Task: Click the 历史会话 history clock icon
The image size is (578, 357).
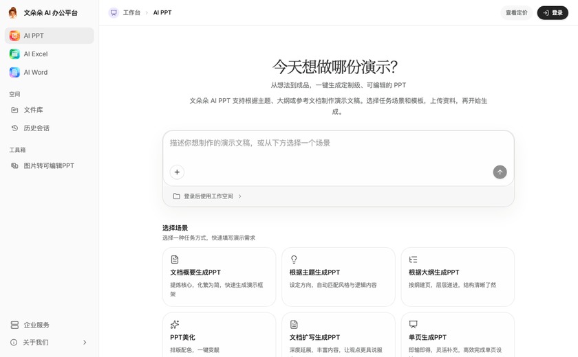Action: coord(14,128)
